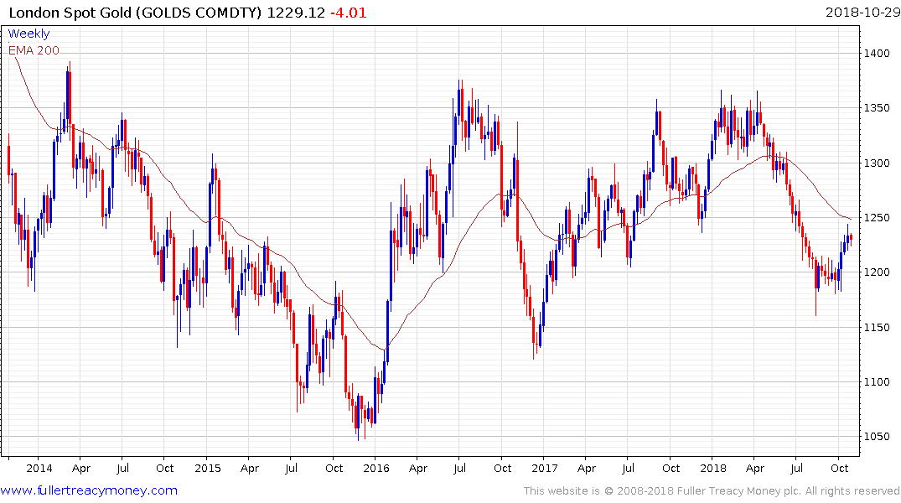901x503 pixels.
Task: Click the red price change -4.01
Action: pos(348,13)
